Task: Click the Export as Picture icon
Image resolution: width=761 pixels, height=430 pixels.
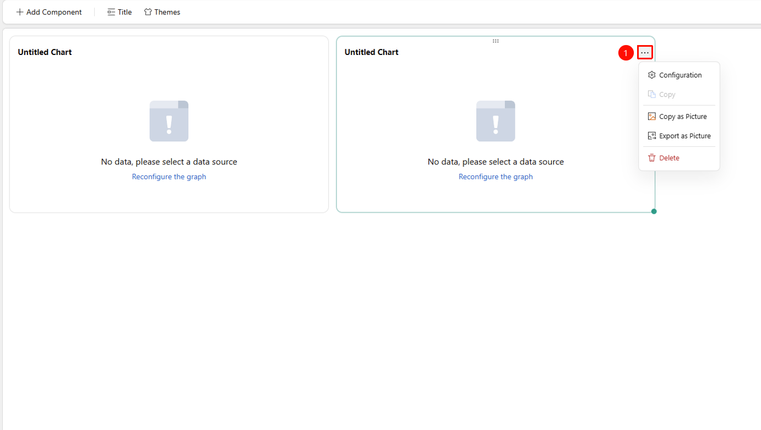Action: (x=652, y=136)
